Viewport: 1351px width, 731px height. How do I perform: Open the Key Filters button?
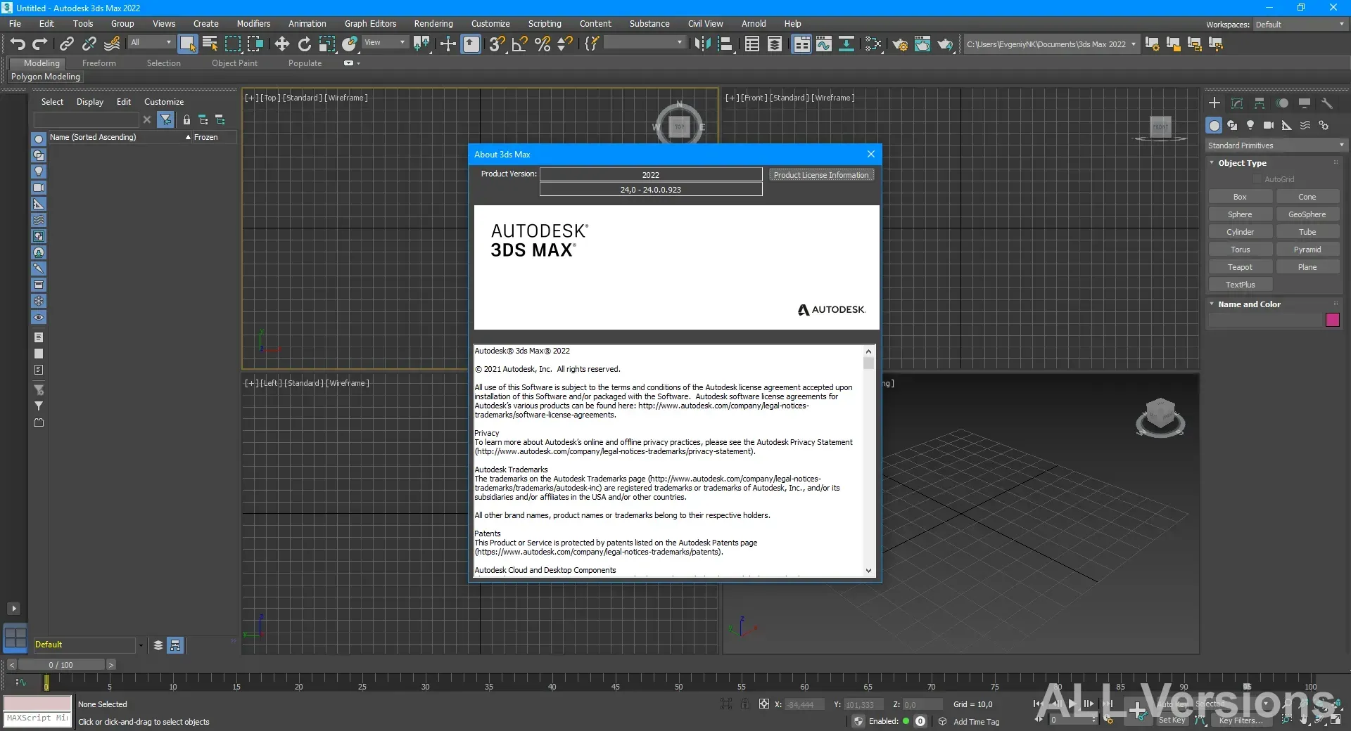[x=1241, y=720]
